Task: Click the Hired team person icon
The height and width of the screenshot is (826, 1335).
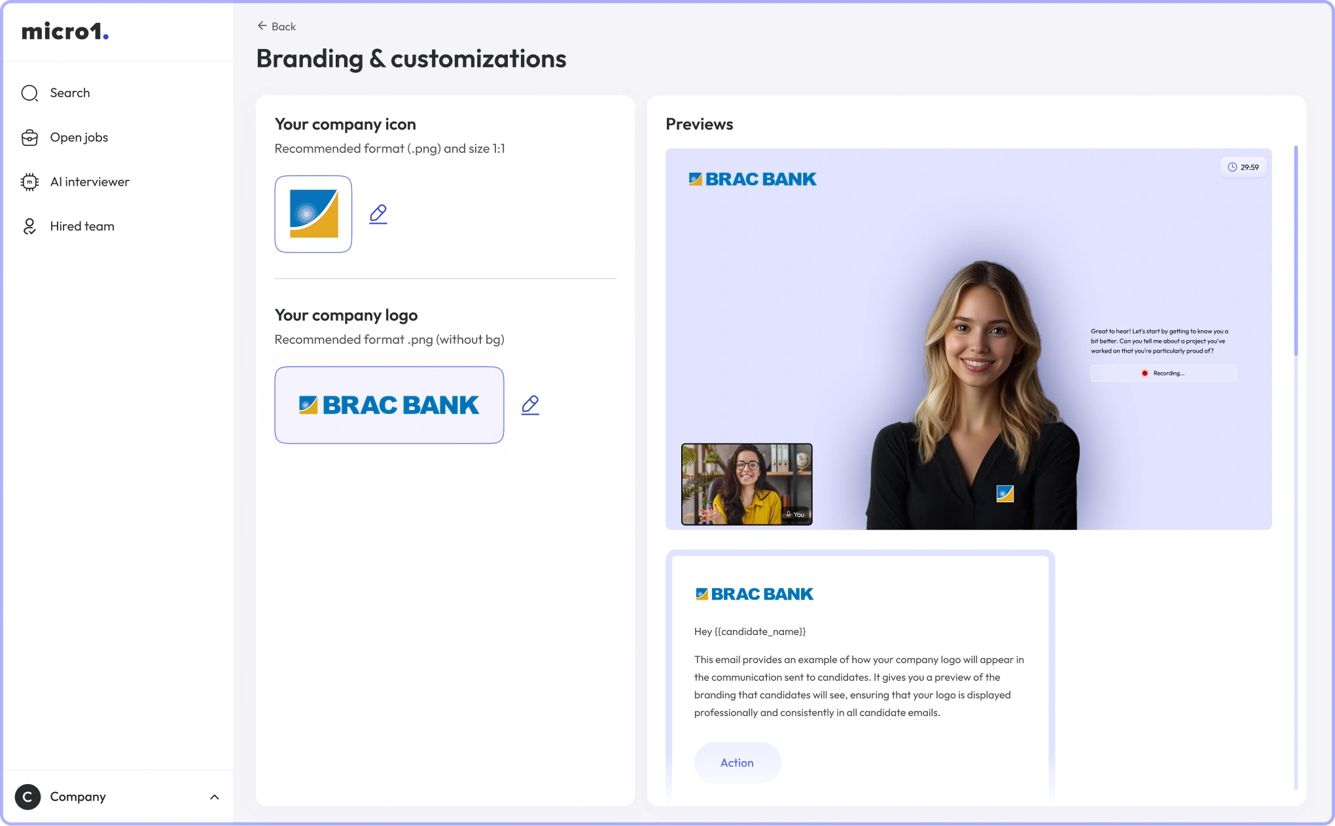Action: [x=29, y=226]
